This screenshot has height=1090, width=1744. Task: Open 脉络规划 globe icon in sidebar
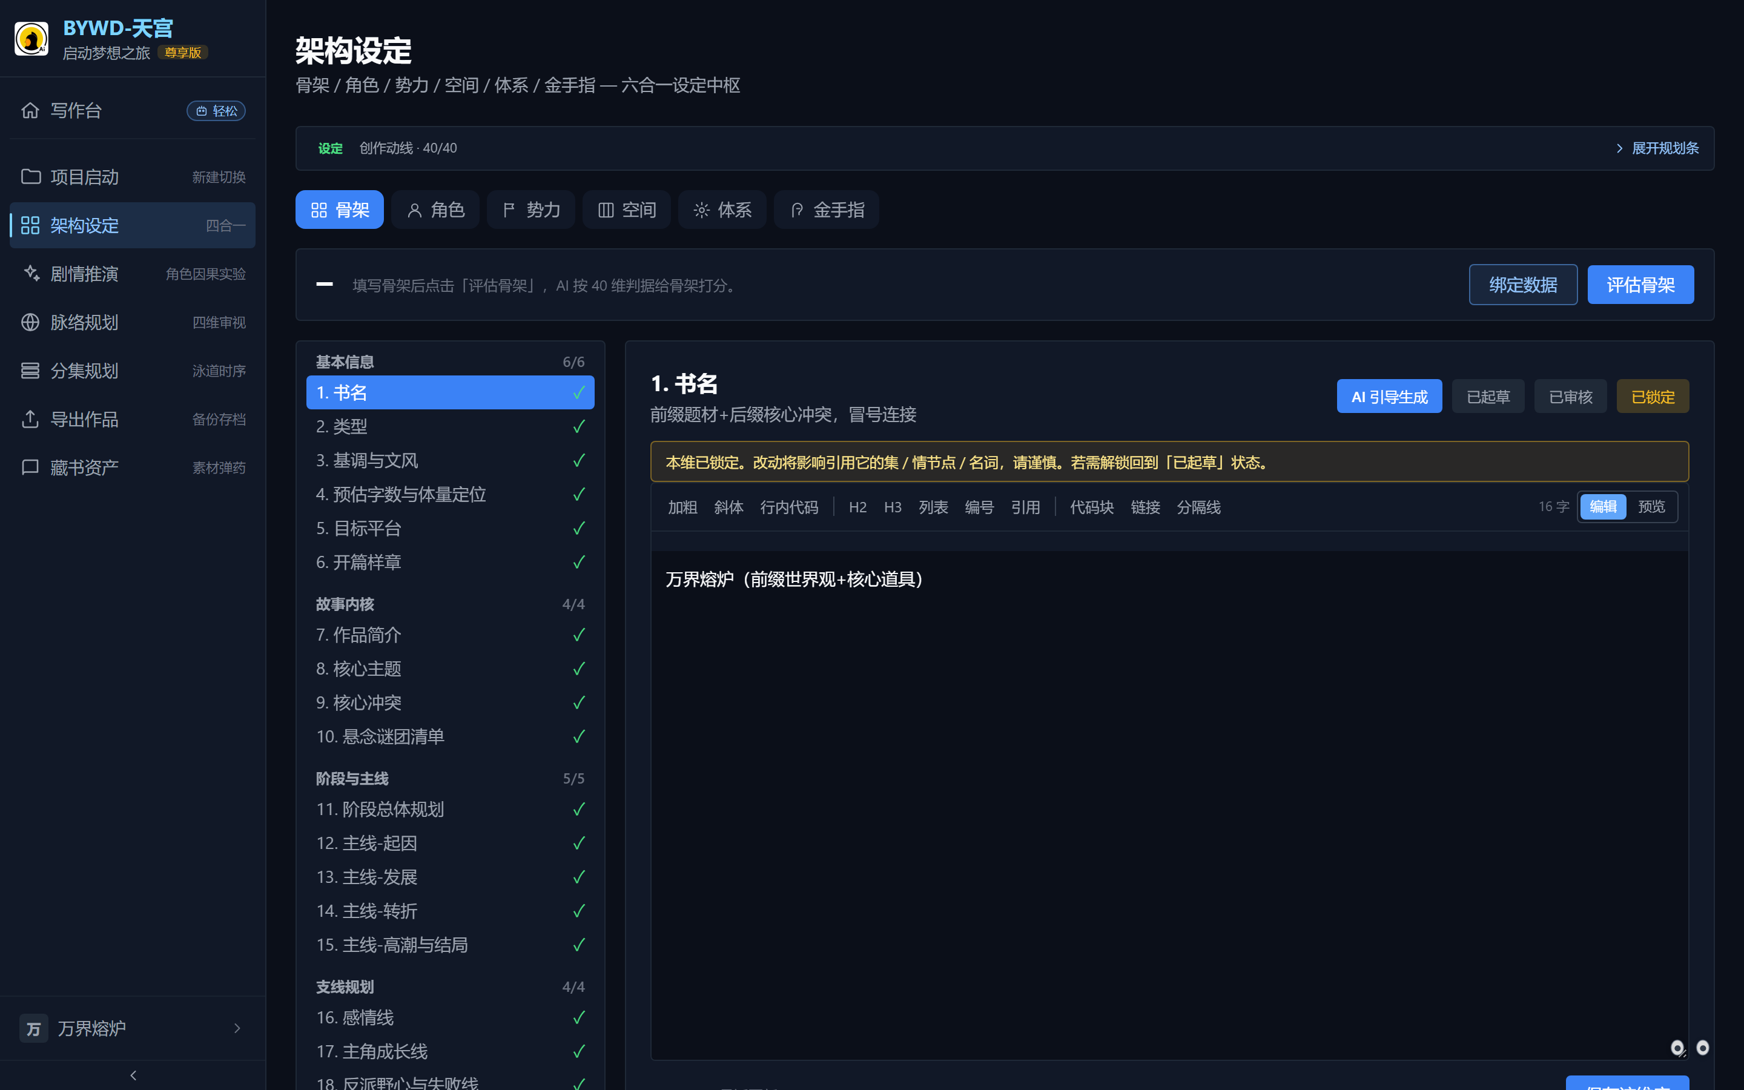pos(30,322)
